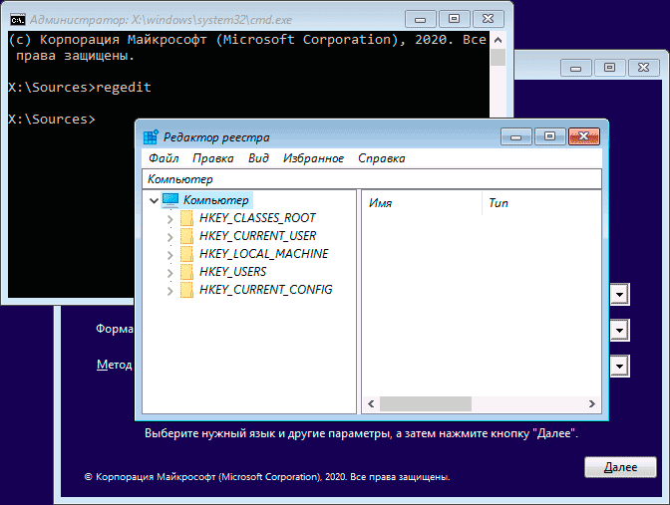Click the Метод label in setup window

[114, 365]
